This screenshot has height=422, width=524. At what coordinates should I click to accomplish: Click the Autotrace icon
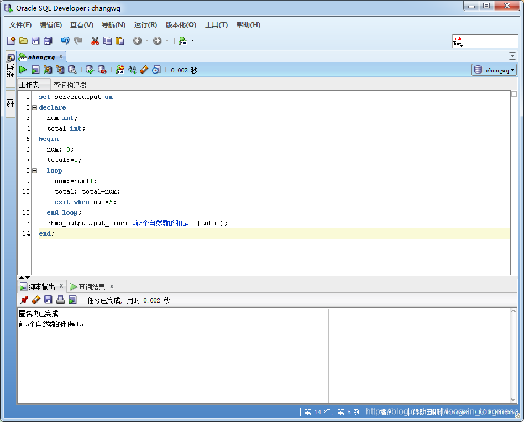[x=60, y=70]
